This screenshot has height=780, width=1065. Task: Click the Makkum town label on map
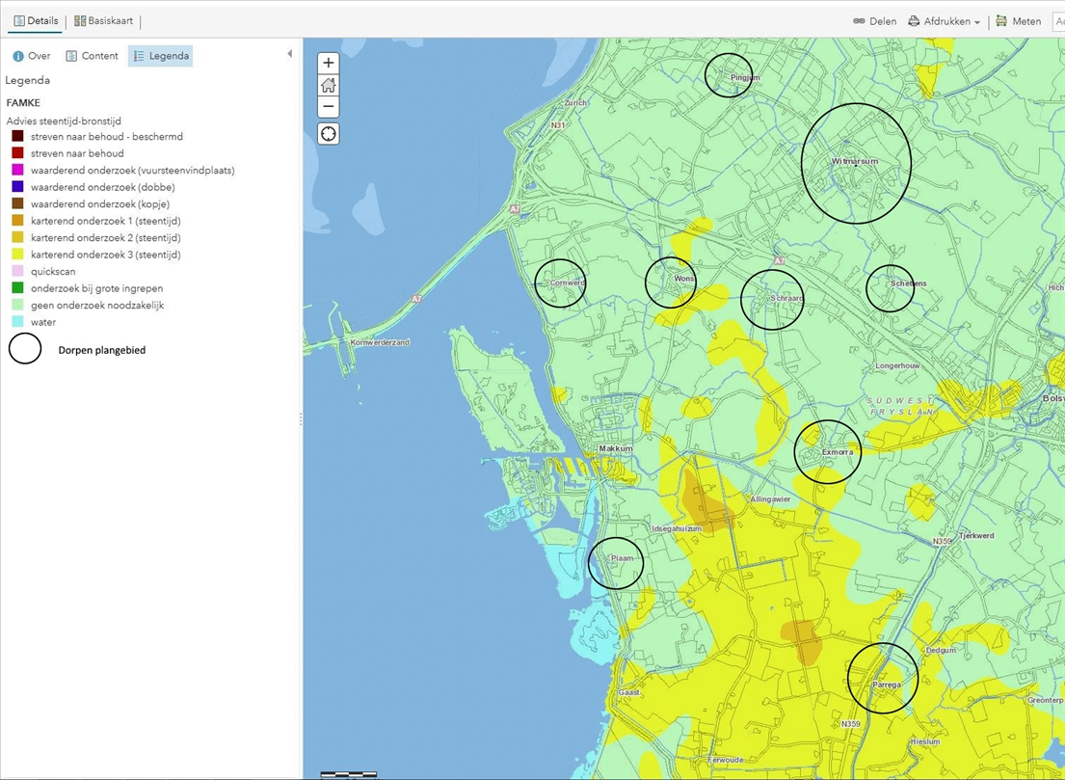tap(616, 449)
